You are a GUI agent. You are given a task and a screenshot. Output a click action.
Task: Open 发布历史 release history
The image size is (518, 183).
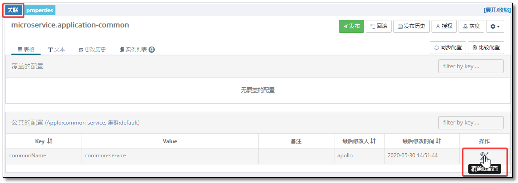[411, 27]
